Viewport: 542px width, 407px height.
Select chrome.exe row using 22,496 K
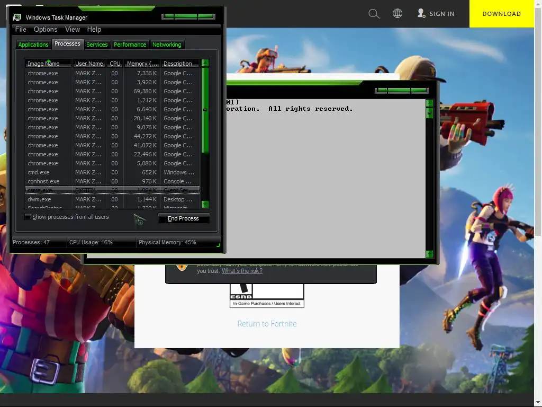[x=112, y=154]
